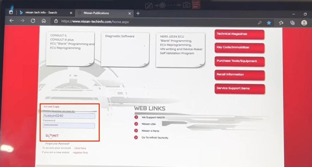
Task: Click red arrow bullet beside Nissan 4 Parts
Action: [x=136, y=131]
